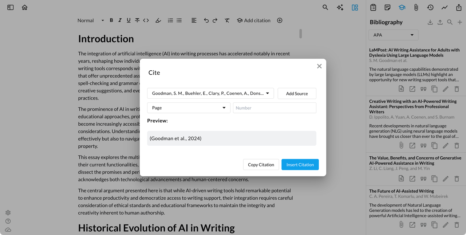
Task: Delete the LaMPost bibliography entry
Action: [457, 89]
